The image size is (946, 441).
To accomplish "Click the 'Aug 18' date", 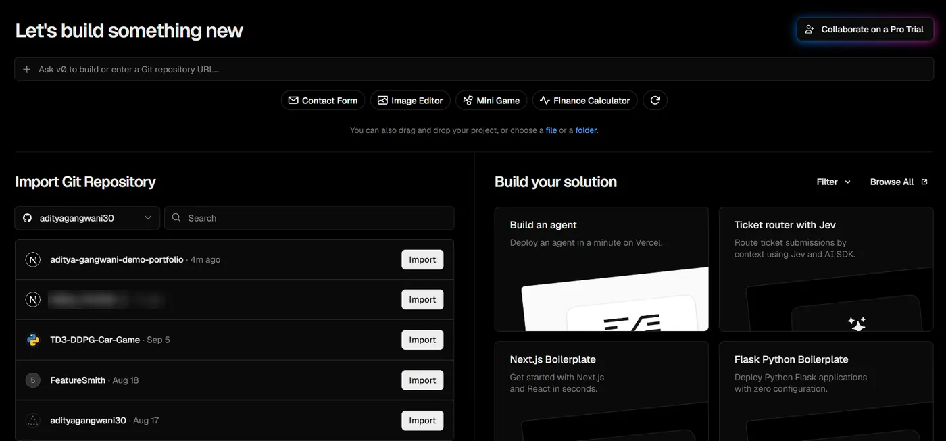I will [126, 380].
